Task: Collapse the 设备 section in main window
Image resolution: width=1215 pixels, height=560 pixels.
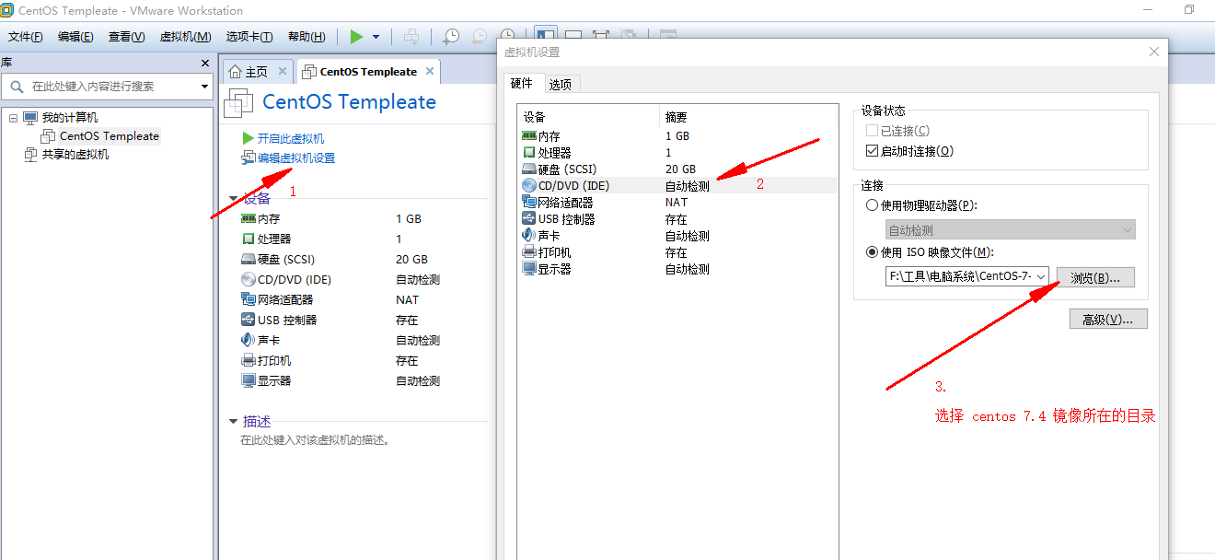Action: tap(233, 199)
